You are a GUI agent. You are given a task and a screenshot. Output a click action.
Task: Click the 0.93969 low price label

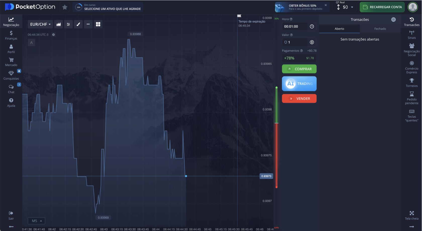103,218
